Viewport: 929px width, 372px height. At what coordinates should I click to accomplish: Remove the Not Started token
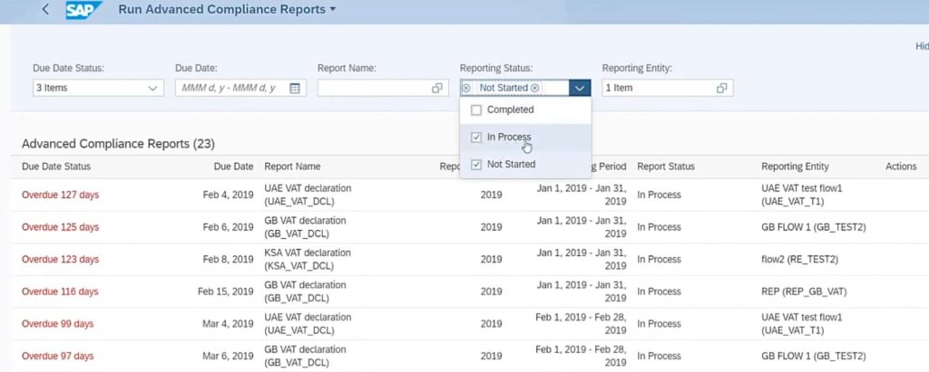pos(534,88)
